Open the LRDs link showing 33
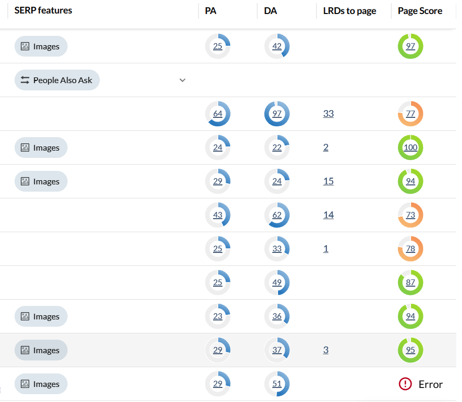Viewport: 462px width, 402px height. (328, 114)
